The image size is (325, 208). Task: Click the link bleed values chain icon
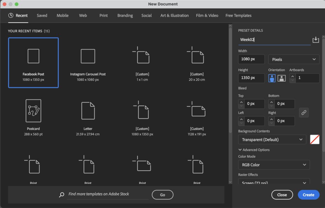click(x=304, y=112)
